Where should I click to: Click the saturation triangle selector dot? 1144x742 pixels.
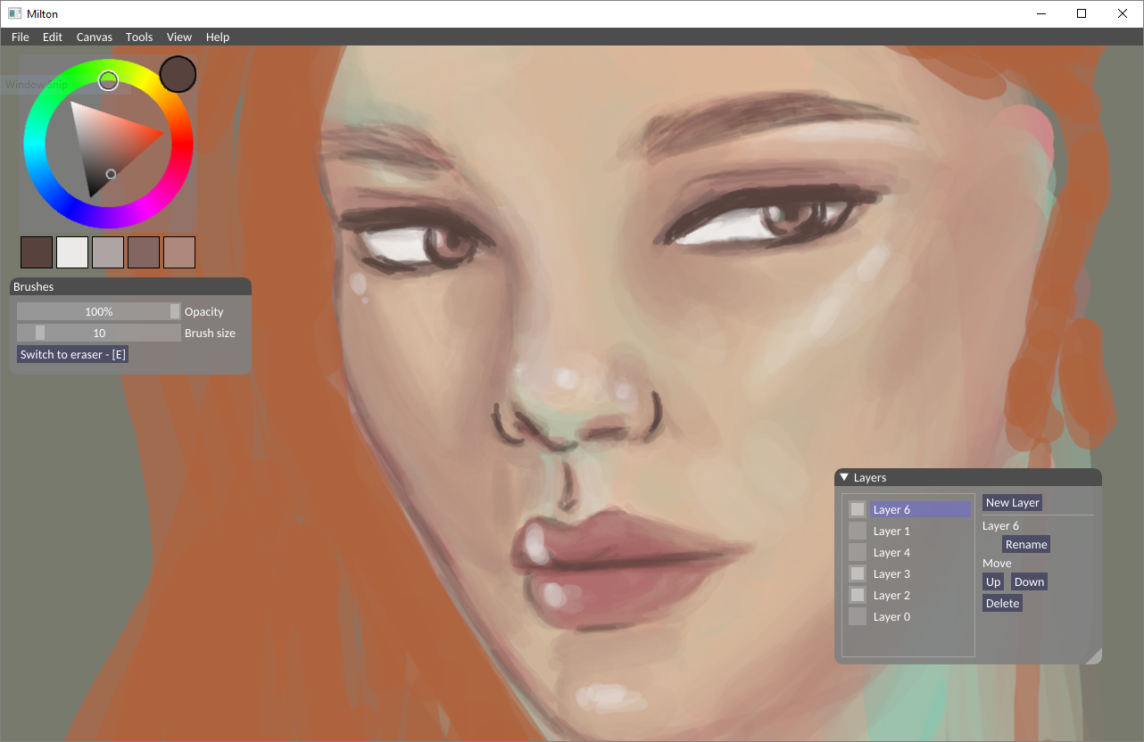coord(111,174)
